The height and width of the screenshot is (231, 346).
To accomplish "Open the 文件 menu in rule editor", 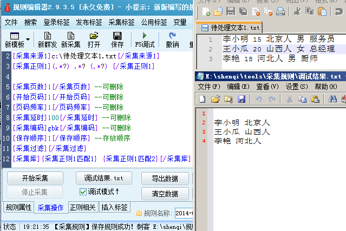I will 11,22.
